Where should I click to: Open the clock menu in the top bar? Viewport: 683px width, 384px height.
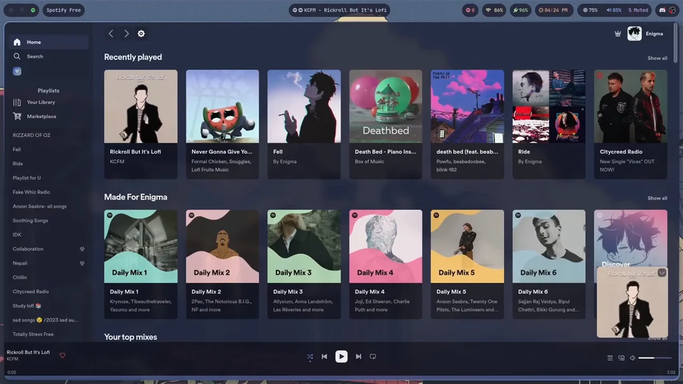(x=555, y=9)
